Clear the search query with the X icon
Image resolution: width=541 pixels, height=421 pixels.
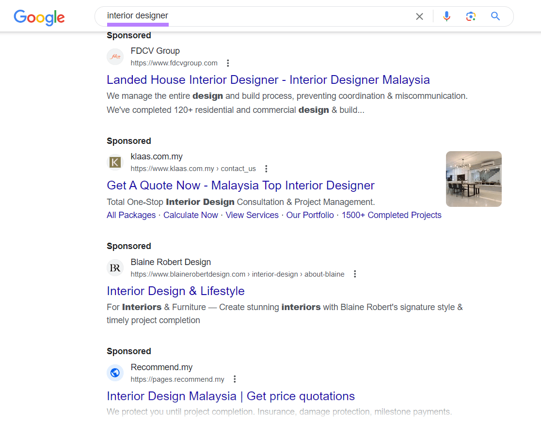tap(419, 16)
